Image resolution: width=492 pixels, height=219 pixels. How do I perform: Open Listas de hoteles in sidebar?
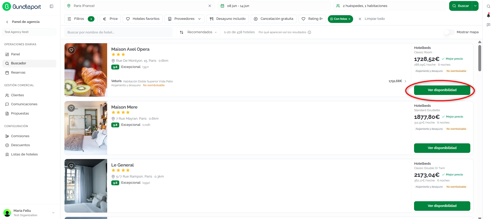(x=29, y=154)
